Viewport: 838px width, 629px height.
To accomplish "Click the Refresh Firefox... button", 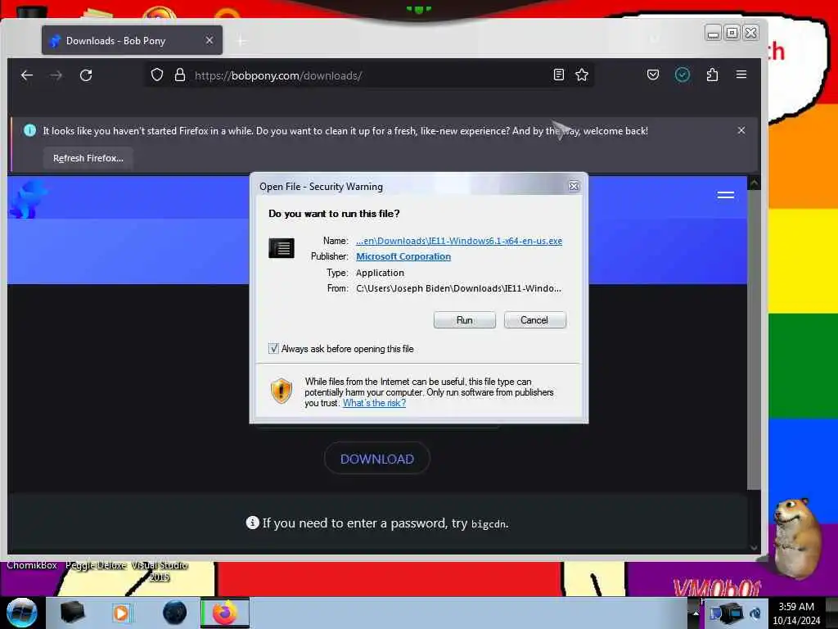I will pos(88,158).
